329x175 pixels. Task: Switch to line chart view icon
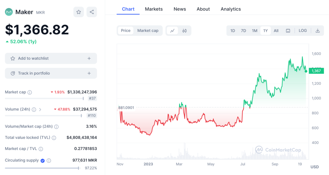[172, 31]
